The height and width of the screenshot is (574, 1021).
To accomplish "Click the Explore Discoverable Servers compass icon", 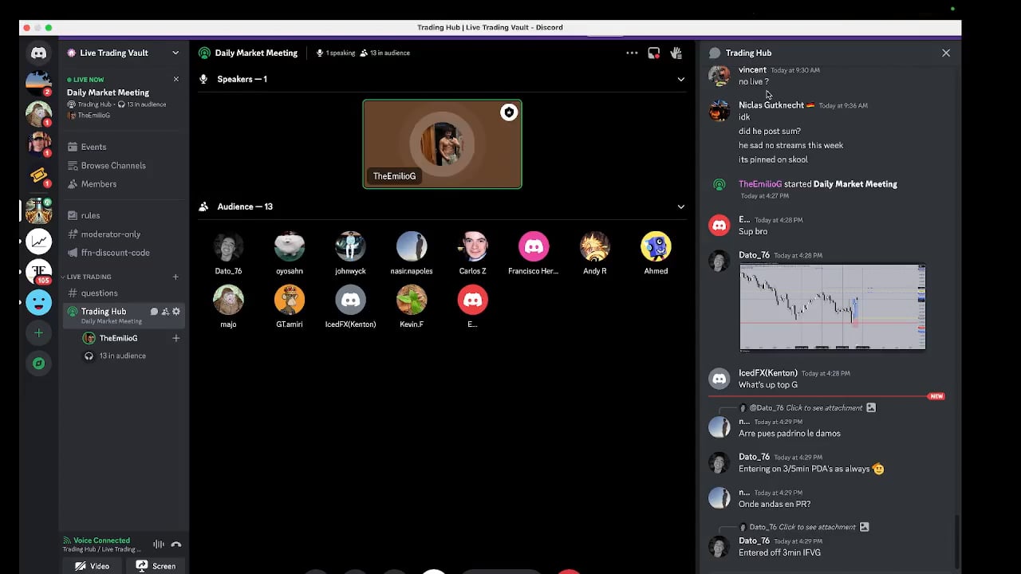I will (38, 364).
